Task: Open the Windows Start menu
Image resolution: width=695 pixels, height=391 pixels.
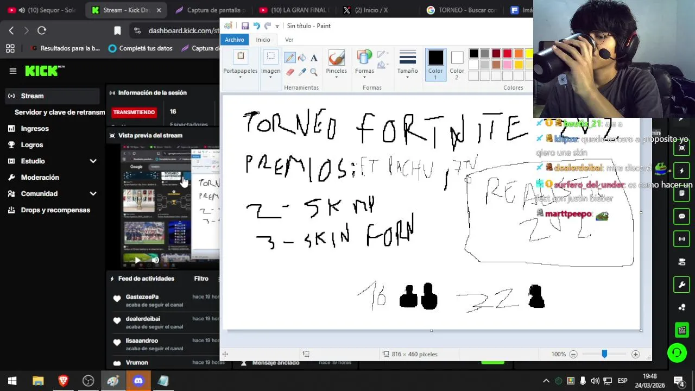Action: click(12, 381)
